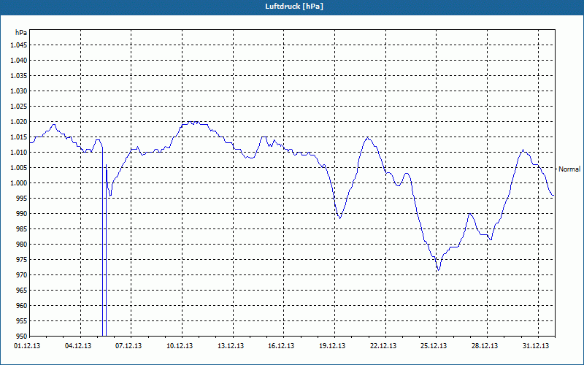Select the 1.020 y-axis value
Viewport: 584px width, 365px height.
coord(19,122)
